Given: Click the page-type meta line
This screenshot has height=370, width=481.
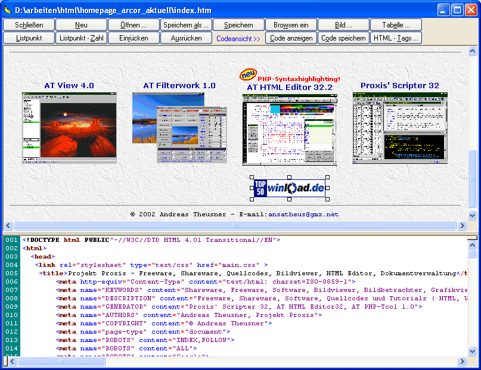Looking at the screenshot, I should click(x=143, y=331).
